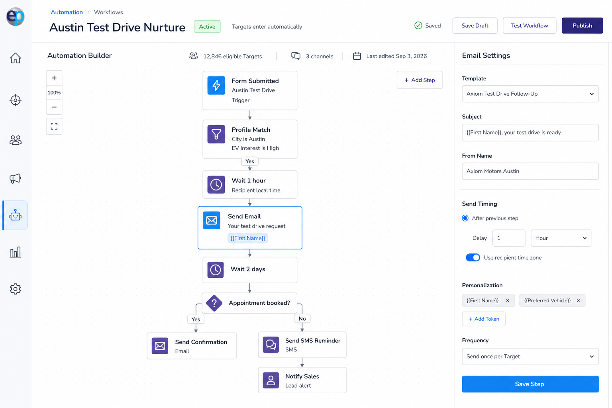Select the Form Submitted lightning trigger icon

point(216,85)
